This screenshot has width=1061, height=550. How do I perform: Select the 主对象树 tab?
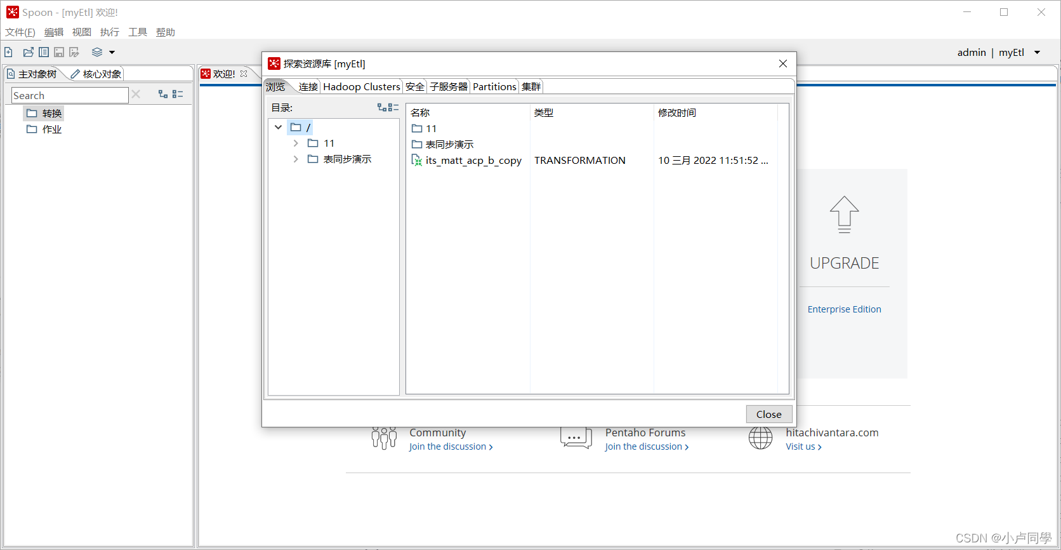(32, 74)
